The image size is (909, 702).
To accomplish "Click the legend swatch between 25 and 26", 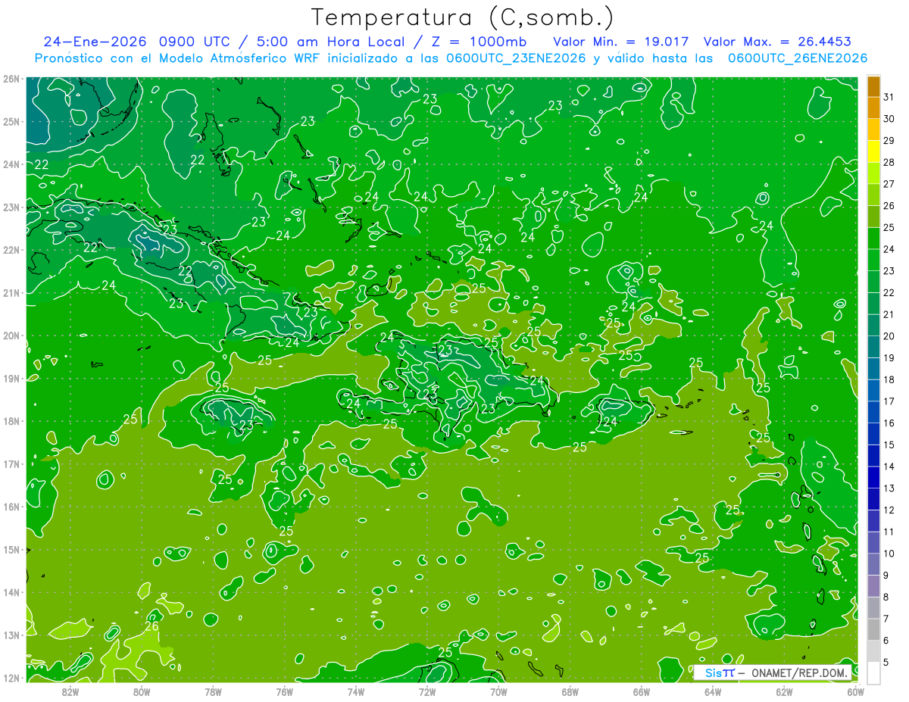I will 873,216.
